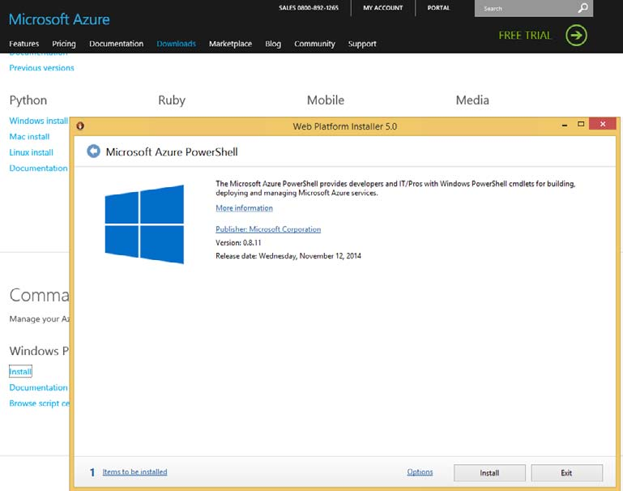Viewport: 623px width, 491px height.
Task: Open the My Account link in header
Action: [x=383, y=8]
